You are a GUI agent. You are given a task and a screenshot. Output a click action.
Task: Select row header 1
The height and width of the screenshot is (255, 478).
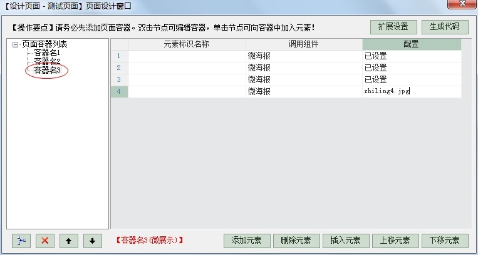coord(119,56)
